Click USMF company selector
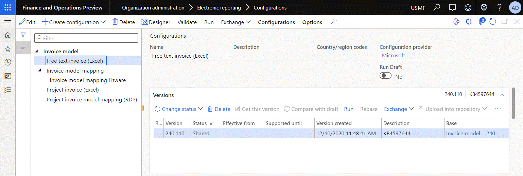 click(x=418, y=8)
